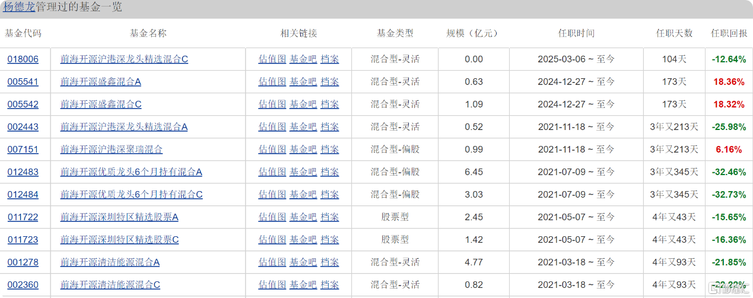Select the 18.36% return value
The image size is (753, 298).
pyautogui.click(x=729, y=82)
